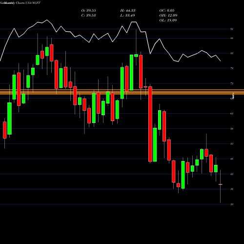Screen dimensions: 244x244
Task: Click the price axis label 91
Action: (232, 29)
